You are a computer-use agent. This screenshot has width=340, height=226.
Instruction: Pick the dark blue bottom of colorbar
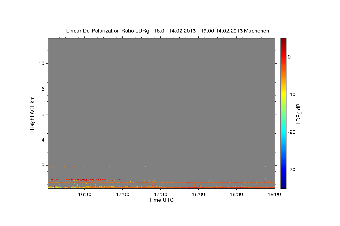(283, 186)
